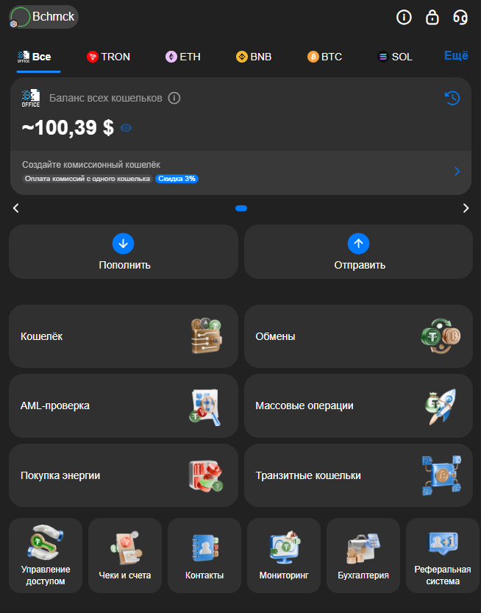
Task: Expand more networks via Ещё
Action: (x=456, y=55)
